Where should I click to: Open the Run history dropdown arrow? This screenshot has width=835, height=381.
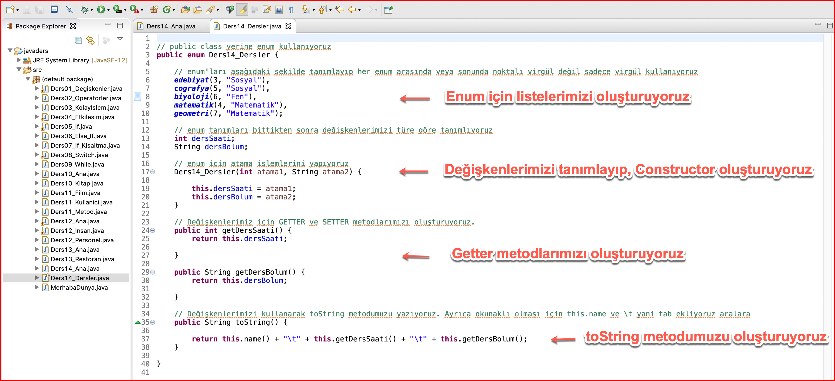[108, 10]
